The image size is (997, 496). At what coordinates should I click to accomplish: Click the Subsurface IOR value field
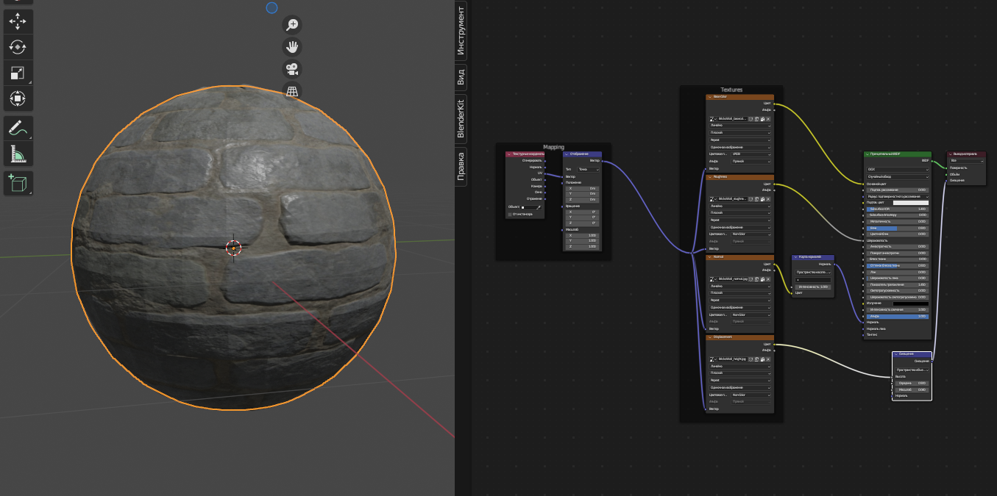(898, 209)
